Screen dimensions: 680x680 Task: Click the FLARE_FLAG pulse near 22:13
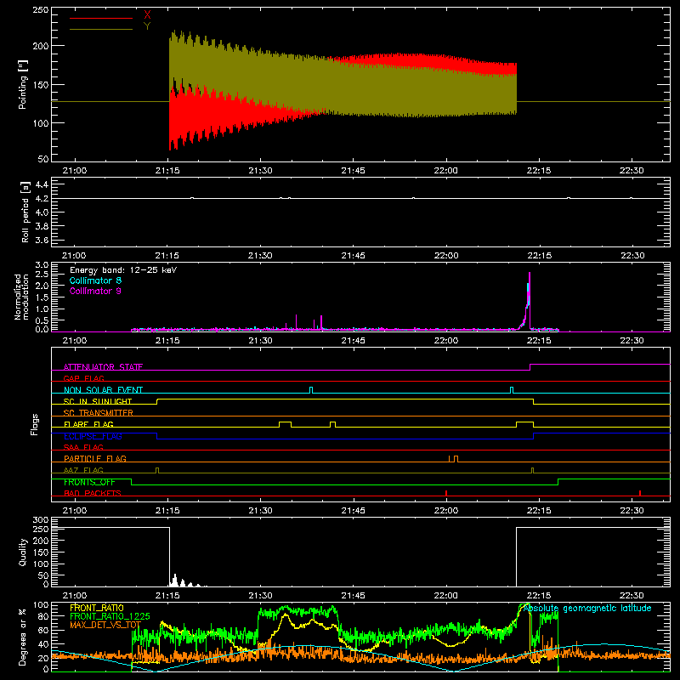(524, 424)
